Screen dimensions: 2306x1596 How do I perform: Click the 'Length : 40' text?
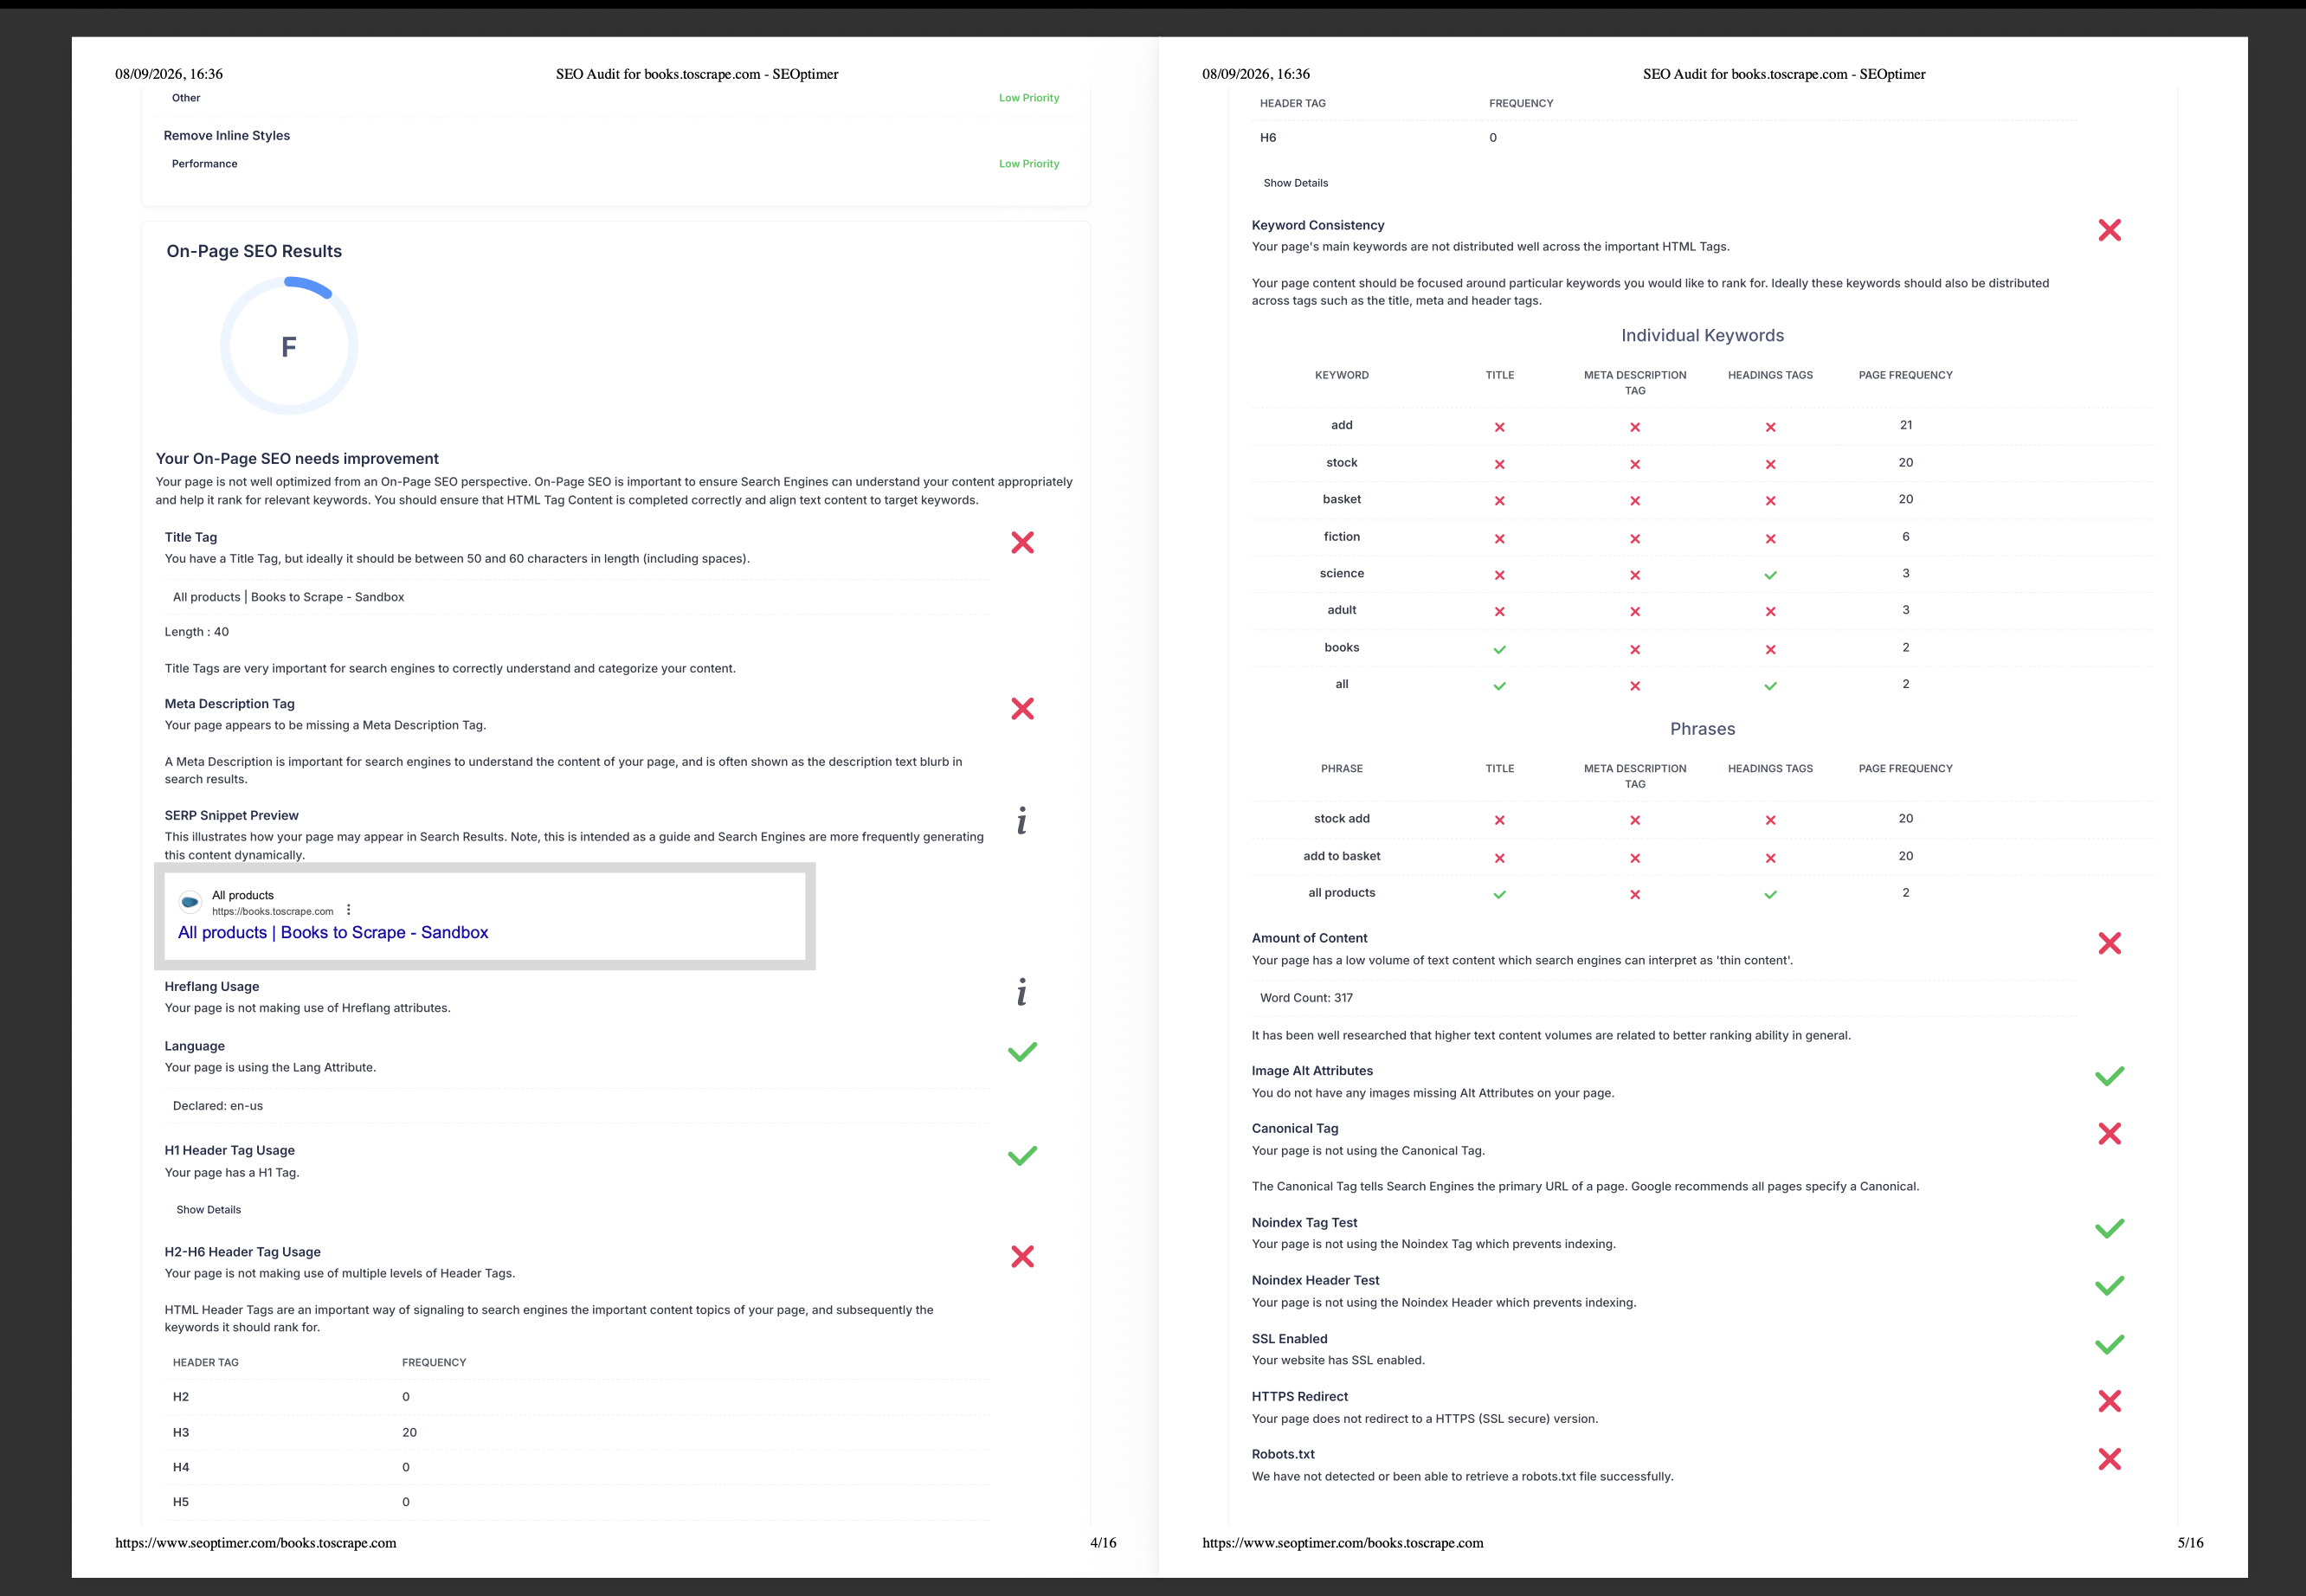point(197,632)
